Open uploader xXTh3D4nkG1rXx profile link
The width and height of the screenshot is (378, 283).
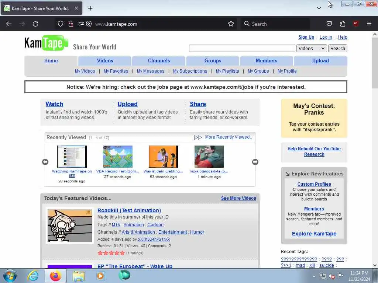point(154,239)
